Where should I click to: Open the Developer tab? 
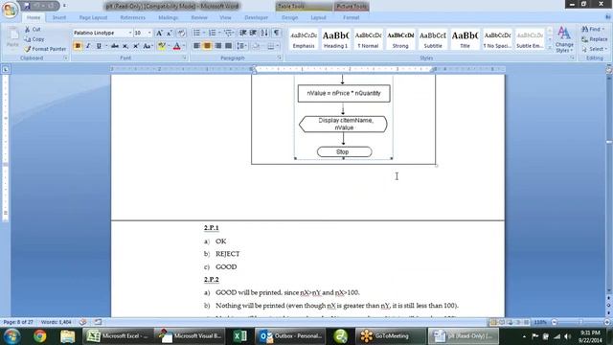click(256, 17)
